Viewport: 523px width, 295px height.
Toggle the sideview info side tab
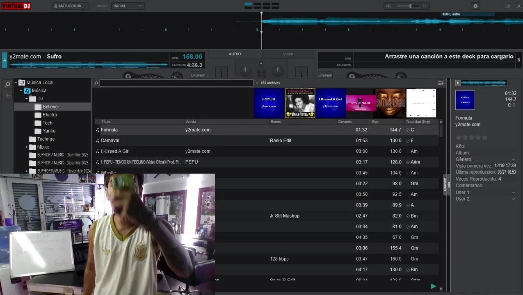tap(446, 185)
